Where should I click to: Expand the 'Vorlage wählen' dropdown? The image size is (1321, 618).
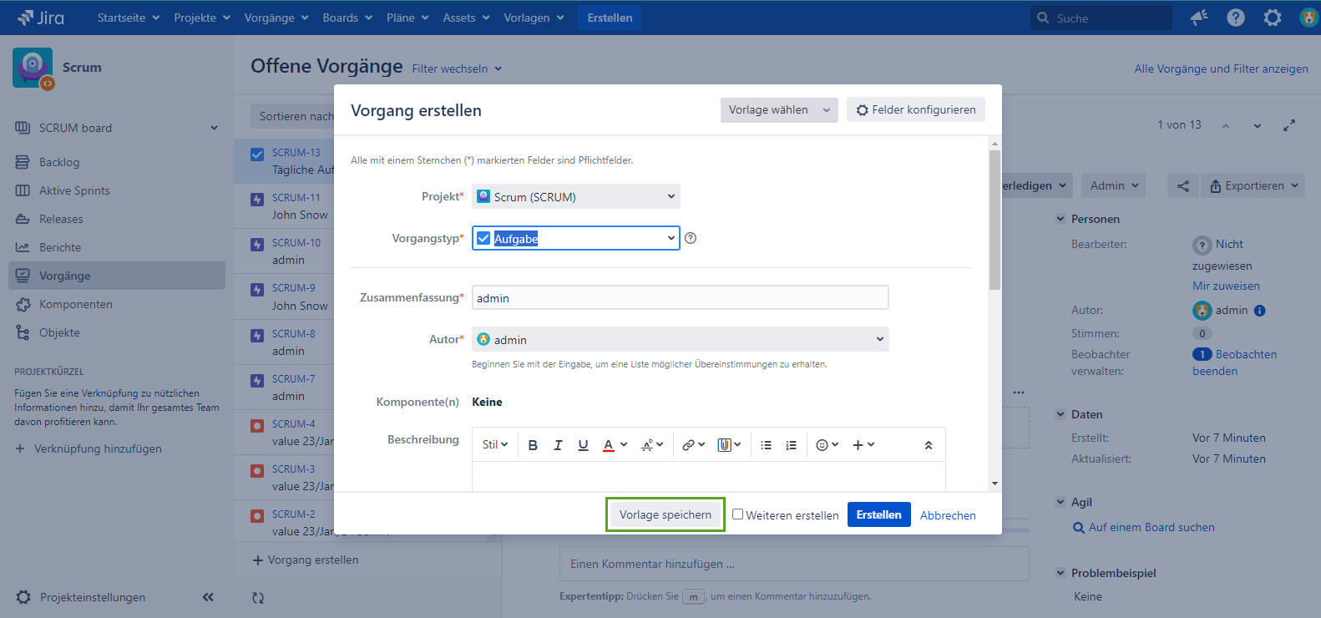(778, 110)
